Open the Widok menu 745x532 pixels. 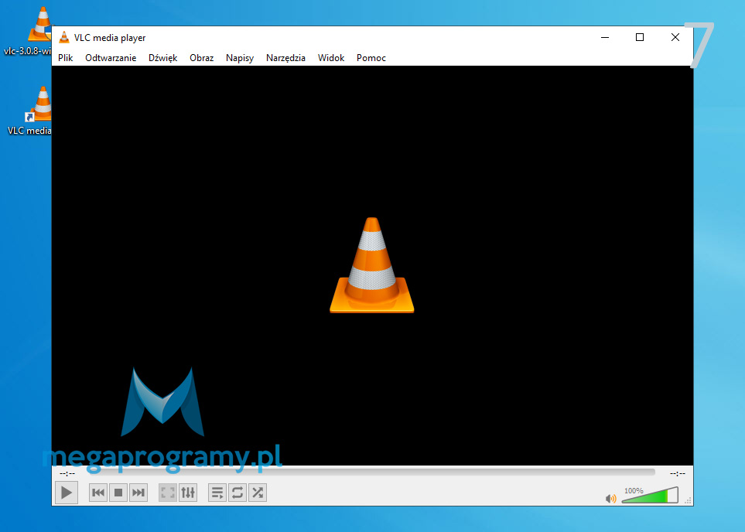pos(331,58)
